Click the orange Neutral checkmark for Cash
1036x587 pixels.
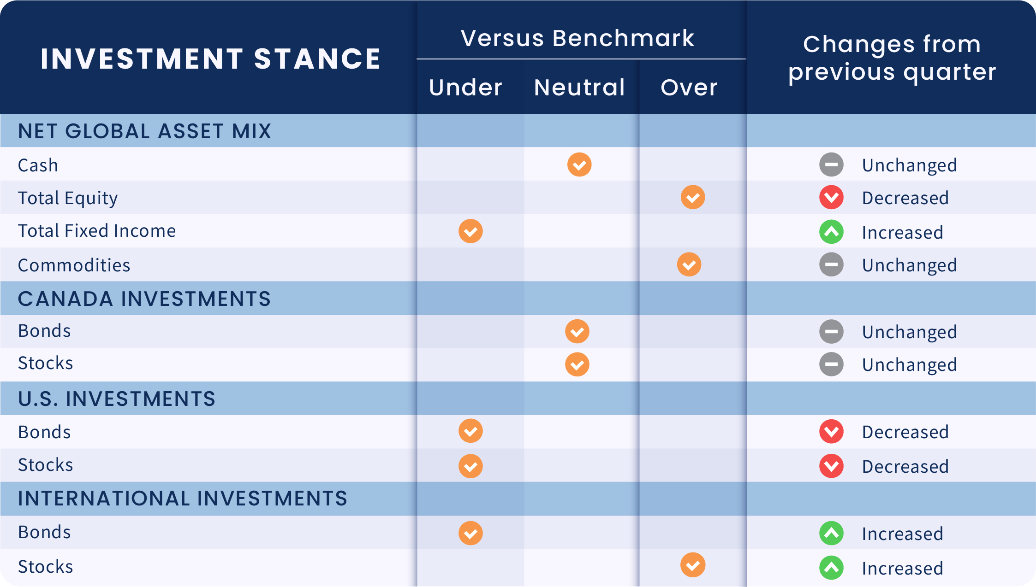579,164
